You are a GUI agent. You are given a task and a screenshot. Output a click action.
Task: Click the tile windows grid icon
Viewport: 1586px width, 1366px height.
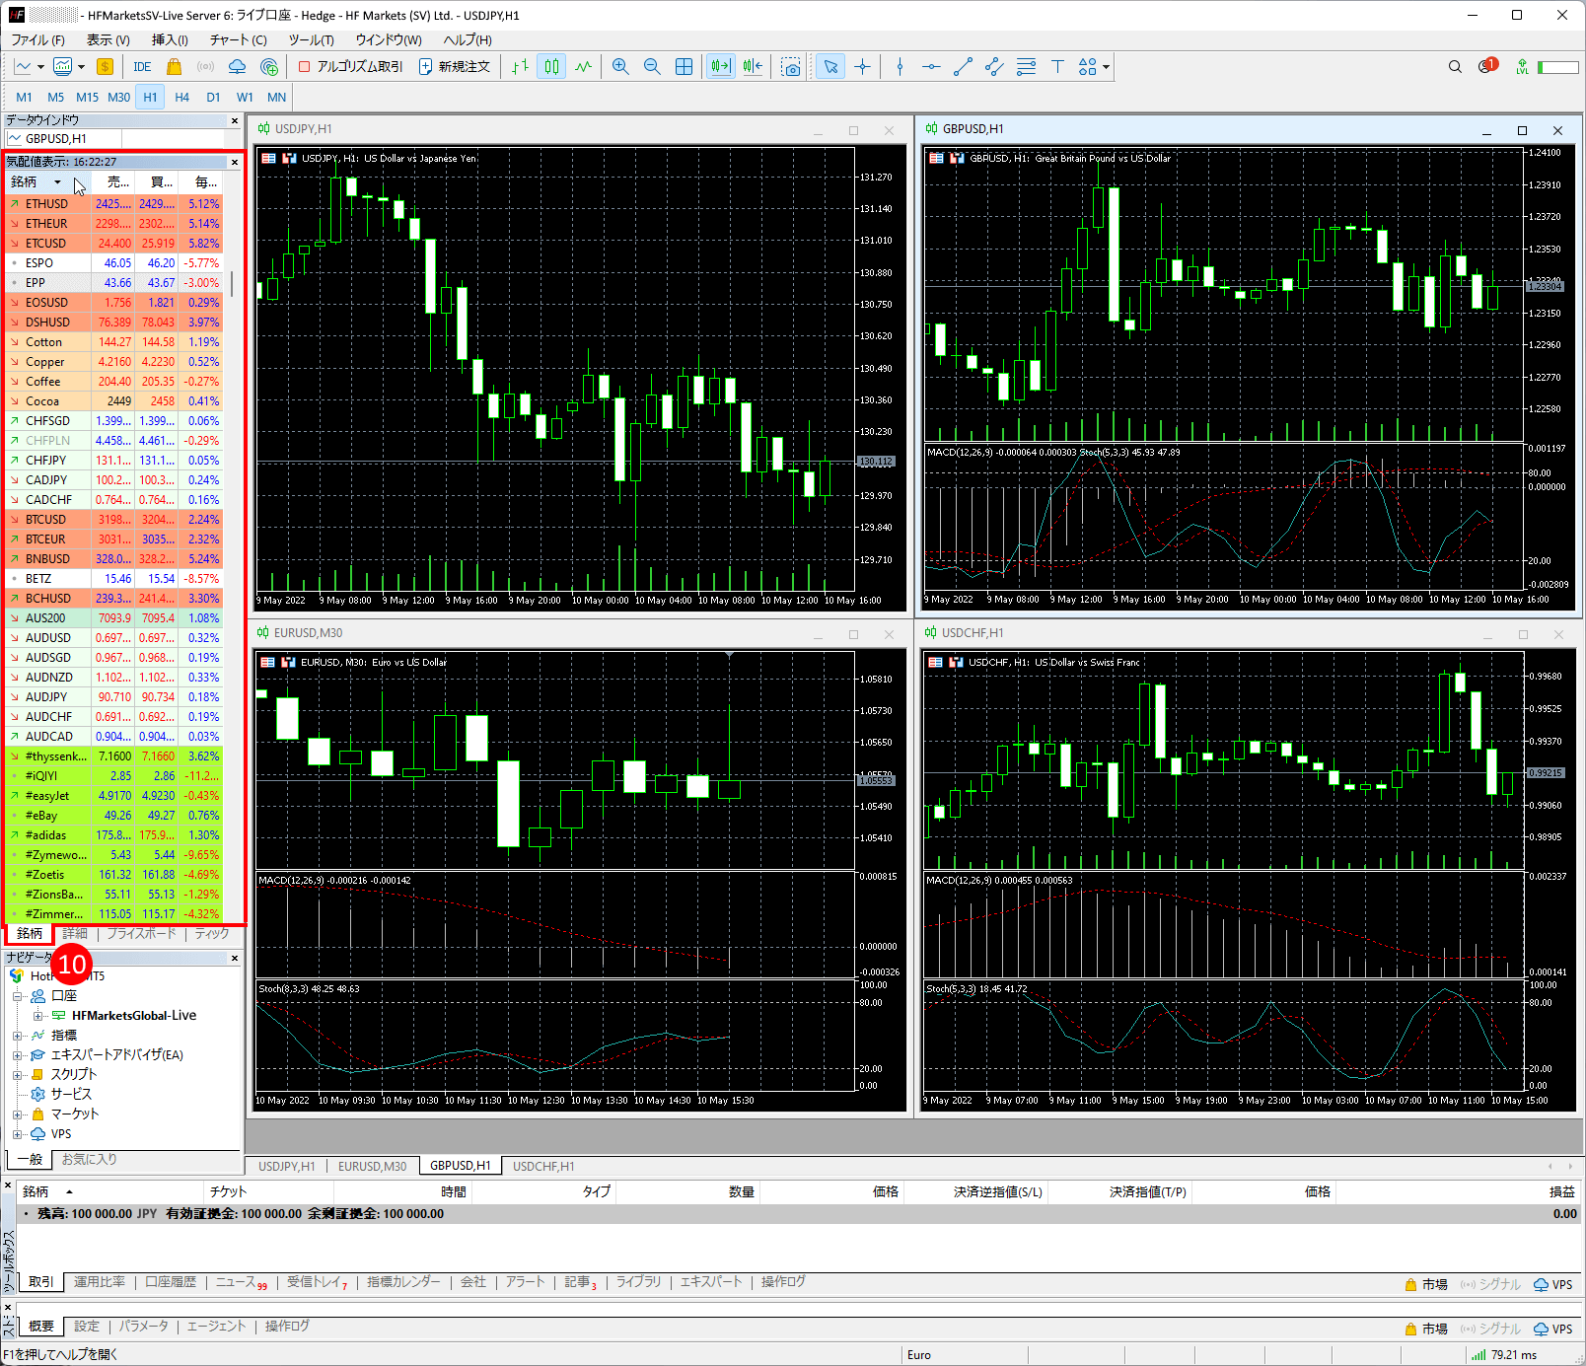[x=684, y=67]
